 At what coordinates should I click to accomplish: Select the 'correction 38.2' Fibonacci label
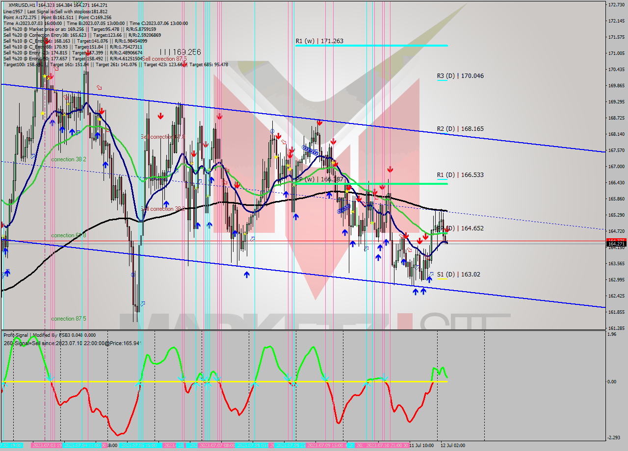point(69,160)
